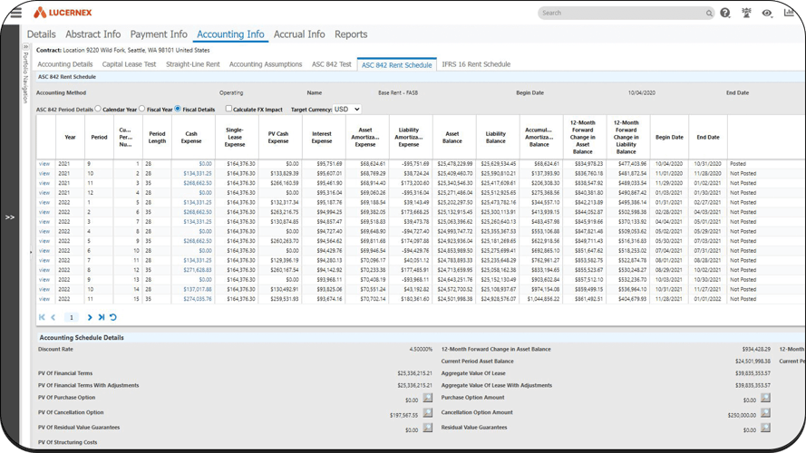
Task: Open the hamburger main menu
Action: coord(16,13)
